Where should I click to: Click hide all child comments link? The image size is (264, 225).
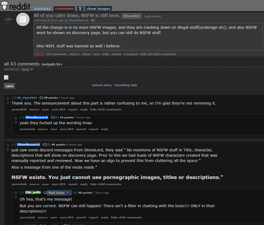pyautogui.click(x=158, y=54)
